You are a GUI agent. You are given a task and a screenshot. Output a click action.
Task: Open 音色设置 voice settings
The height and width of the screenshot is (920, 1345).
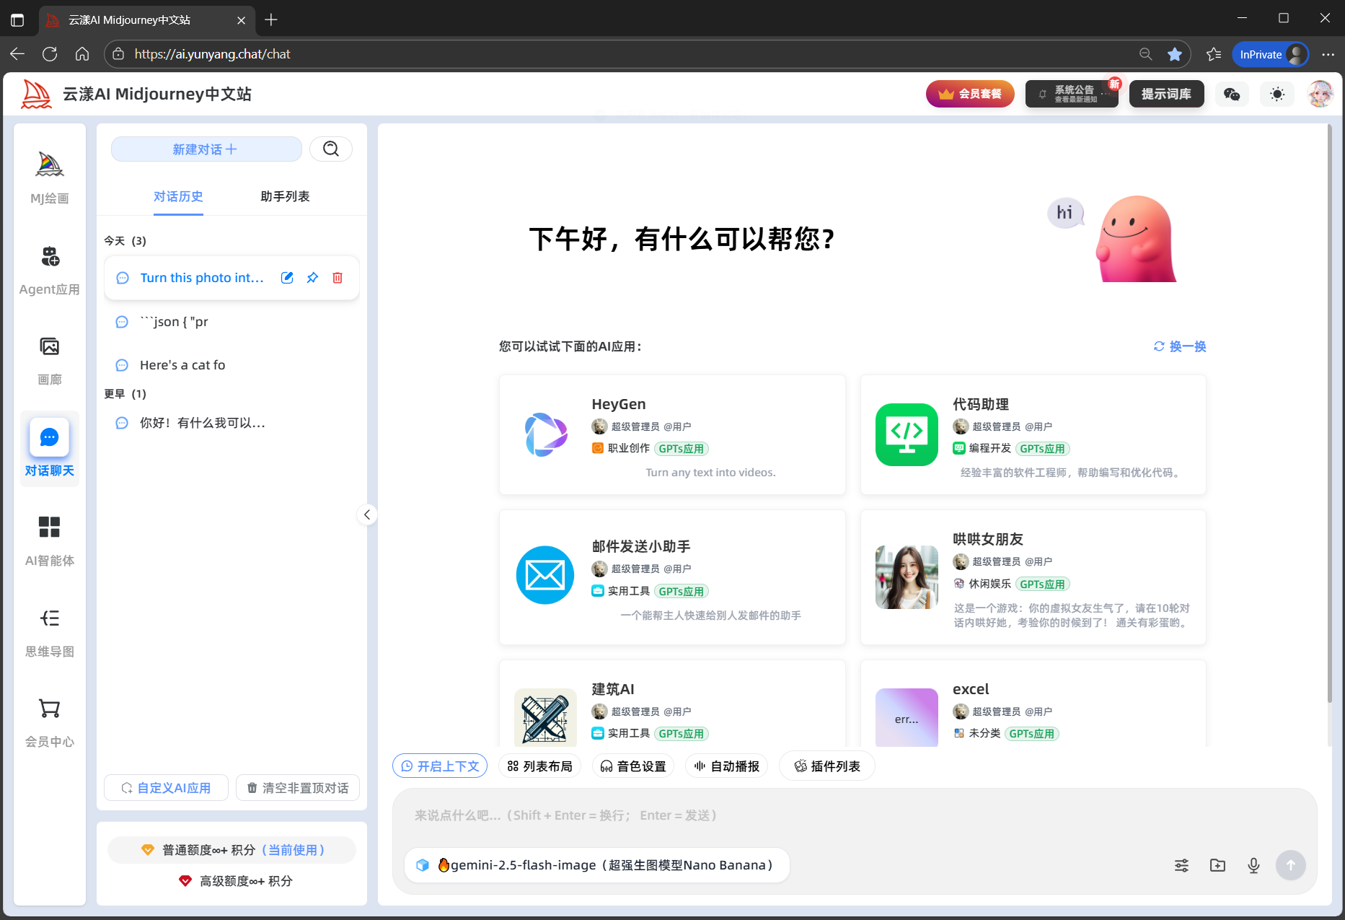(633, 766)
